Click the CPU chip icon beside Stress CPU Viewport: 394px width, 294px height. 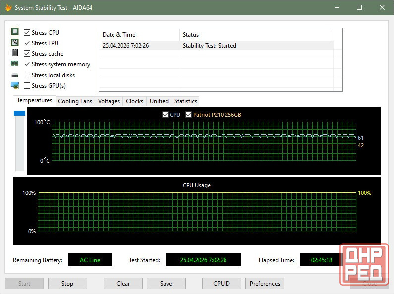coord(15,32)
